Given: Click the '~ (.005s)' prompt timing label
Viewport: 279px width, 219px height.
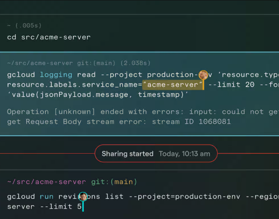Looking at the screenshot, I should point(24,26).
